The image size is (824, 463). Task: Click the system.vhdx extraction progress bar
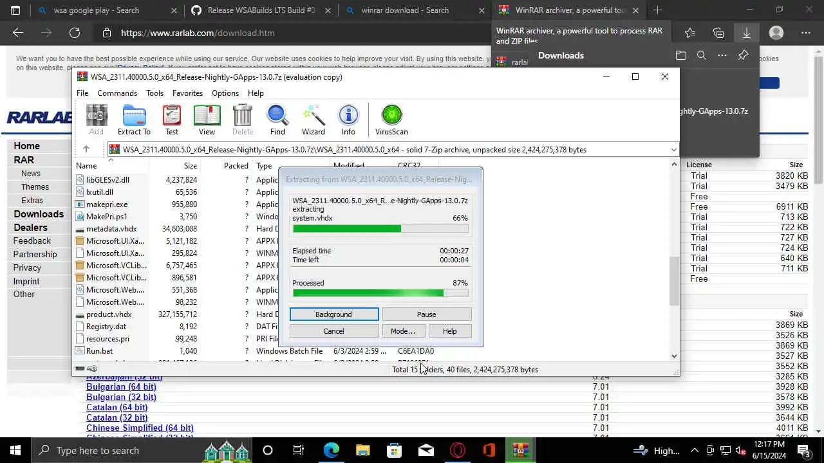(x=380, y=229)
